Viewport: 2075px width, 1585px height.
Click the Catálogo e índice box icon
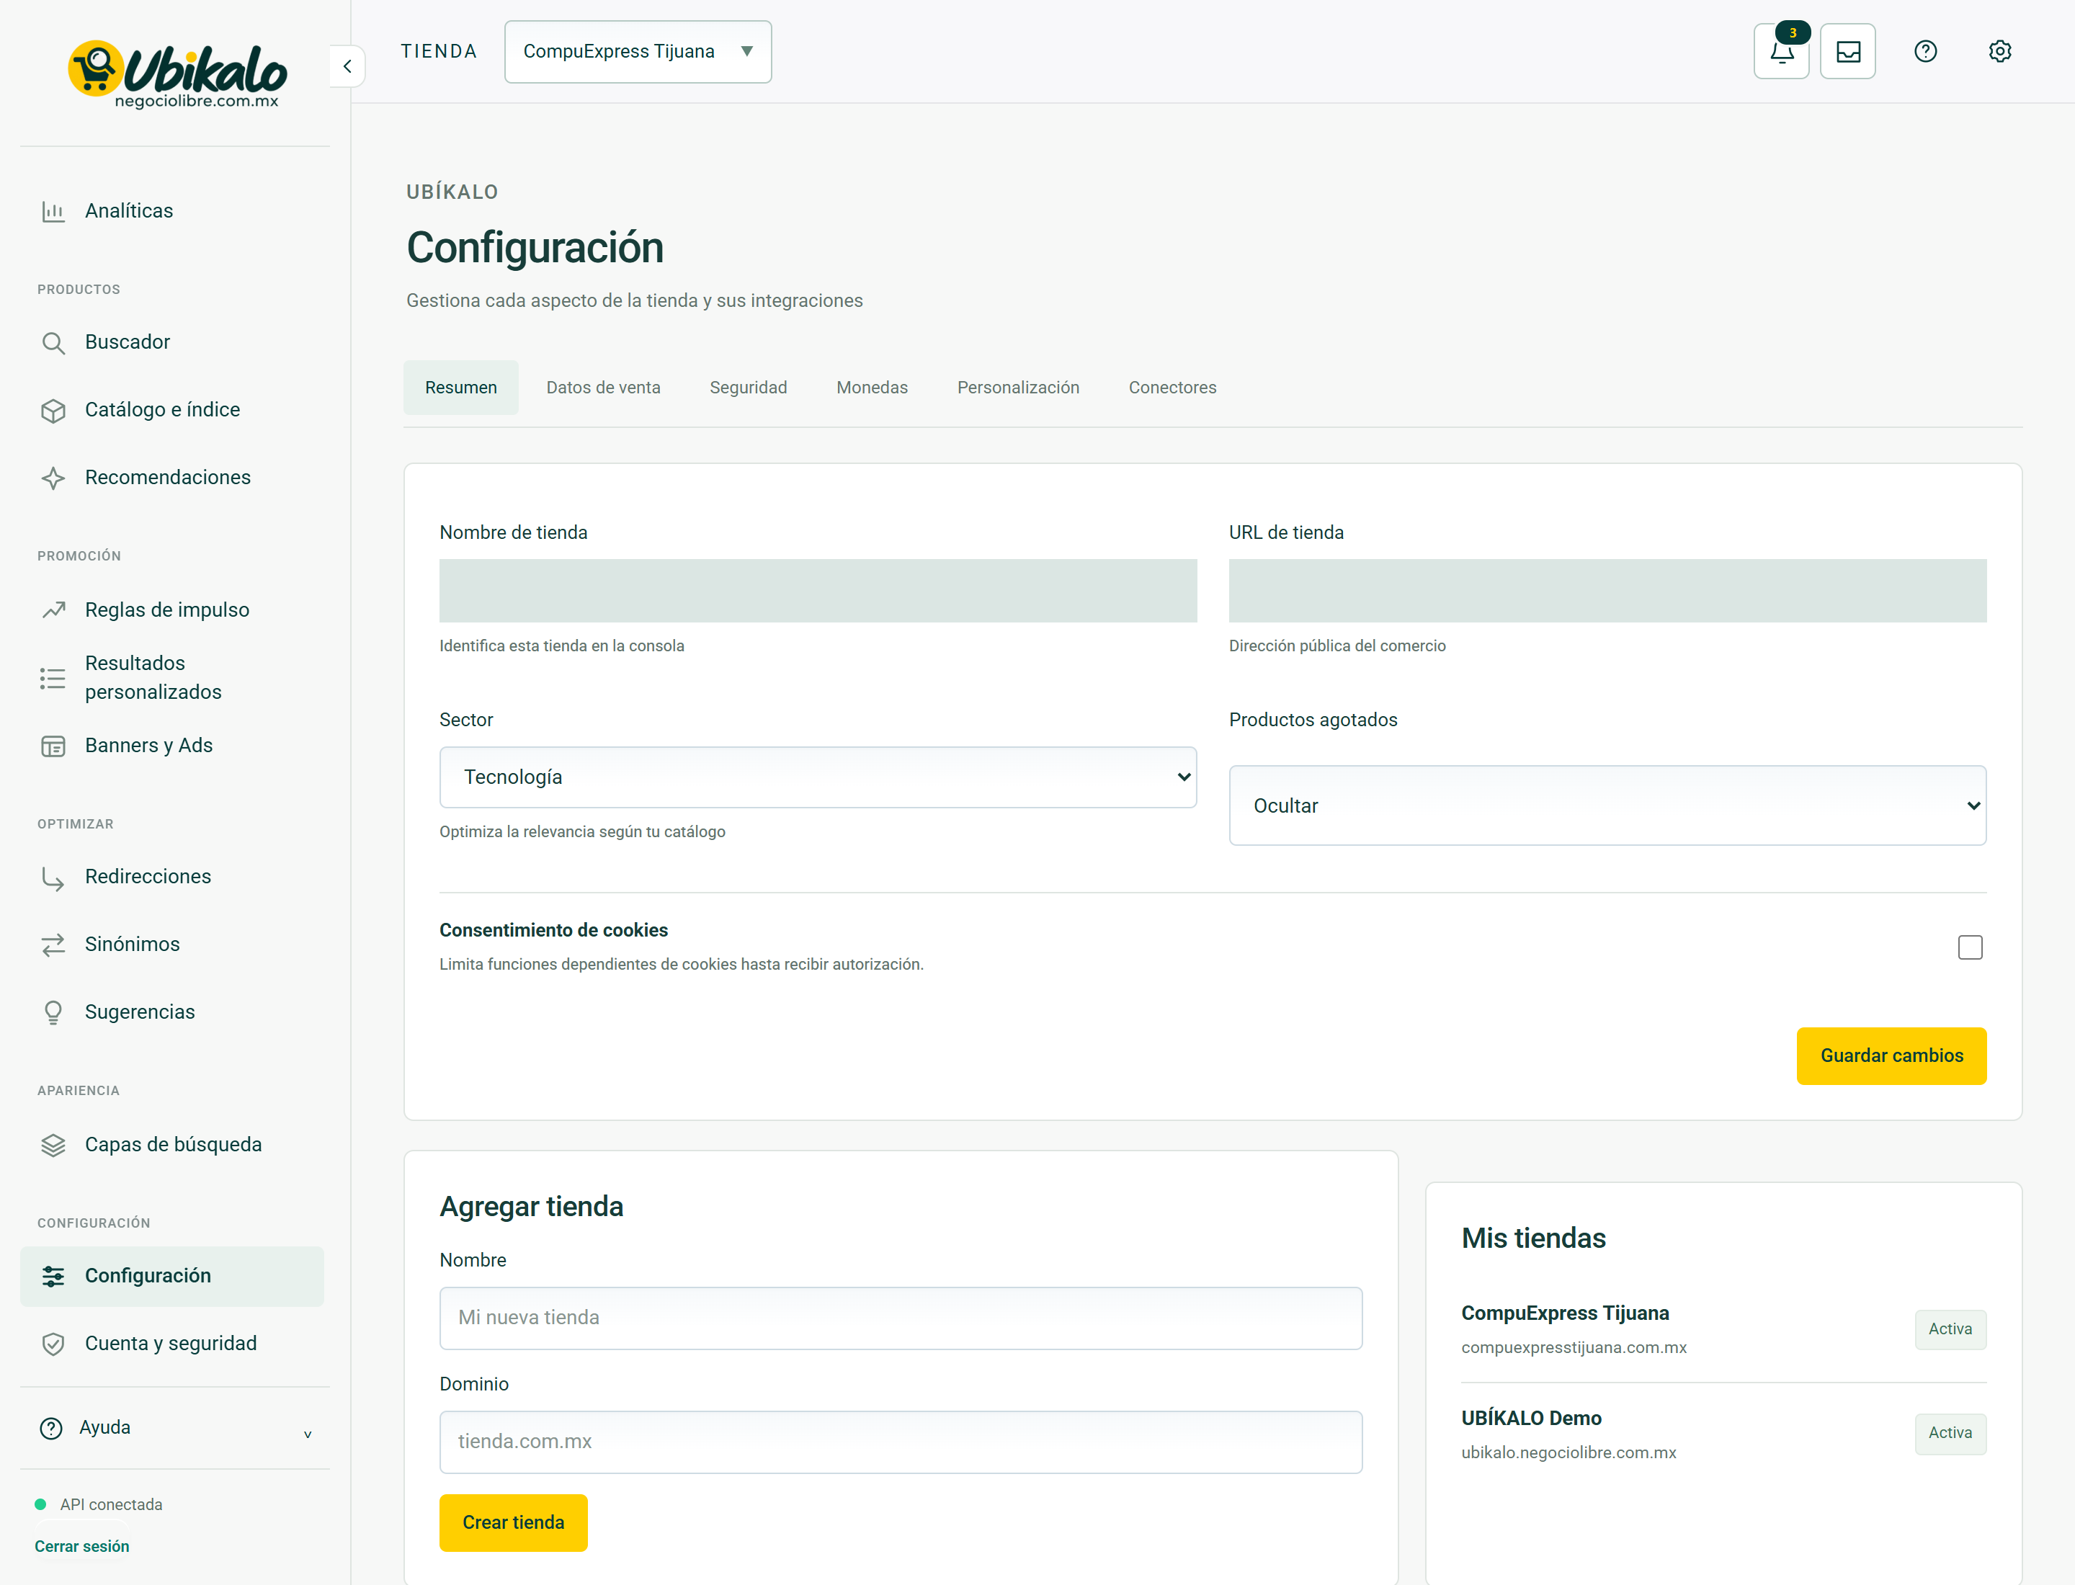pos(53,411)
